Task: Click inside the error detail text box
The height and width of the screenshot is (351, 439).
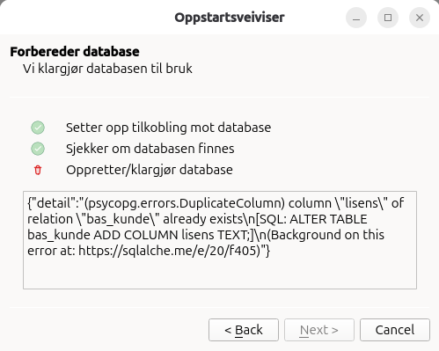Action: [x=220, y=240]
